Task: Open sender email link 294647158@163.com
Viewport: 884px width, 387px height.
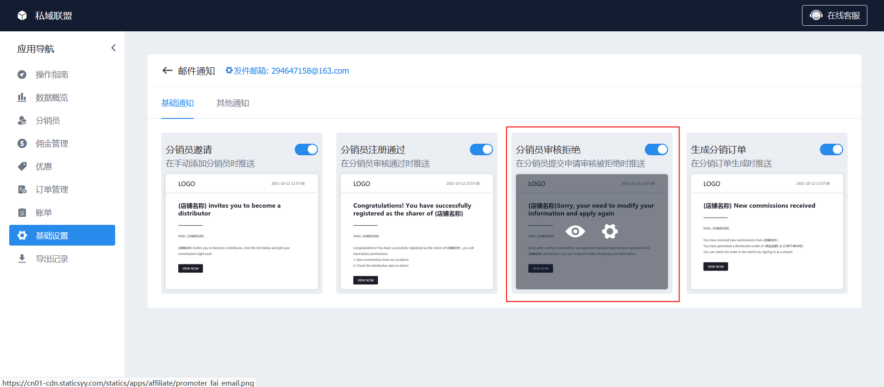Action: 310,71
